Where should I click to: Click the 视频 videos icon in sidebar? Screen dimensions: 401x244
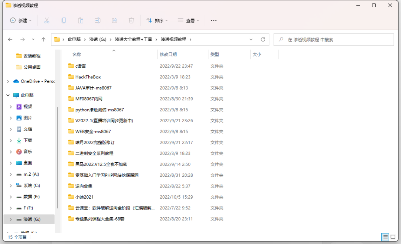click(x=19, y=107)
